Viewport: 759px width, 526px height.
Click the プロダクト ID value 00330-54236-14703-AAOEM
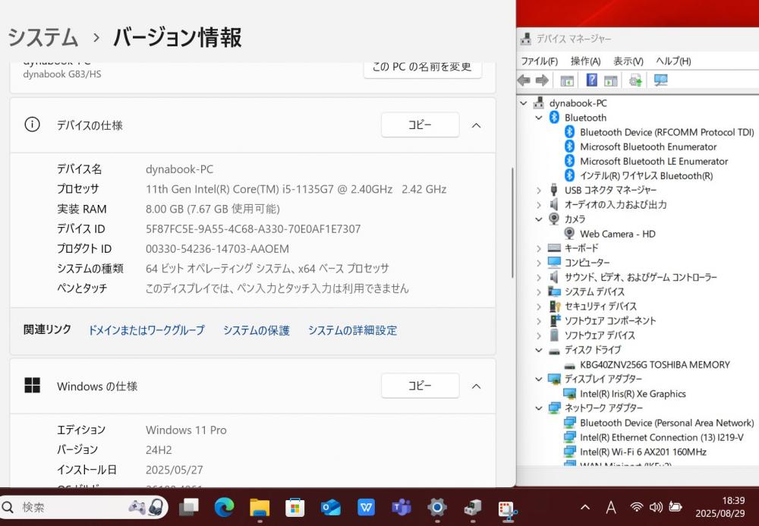[217, 249]
